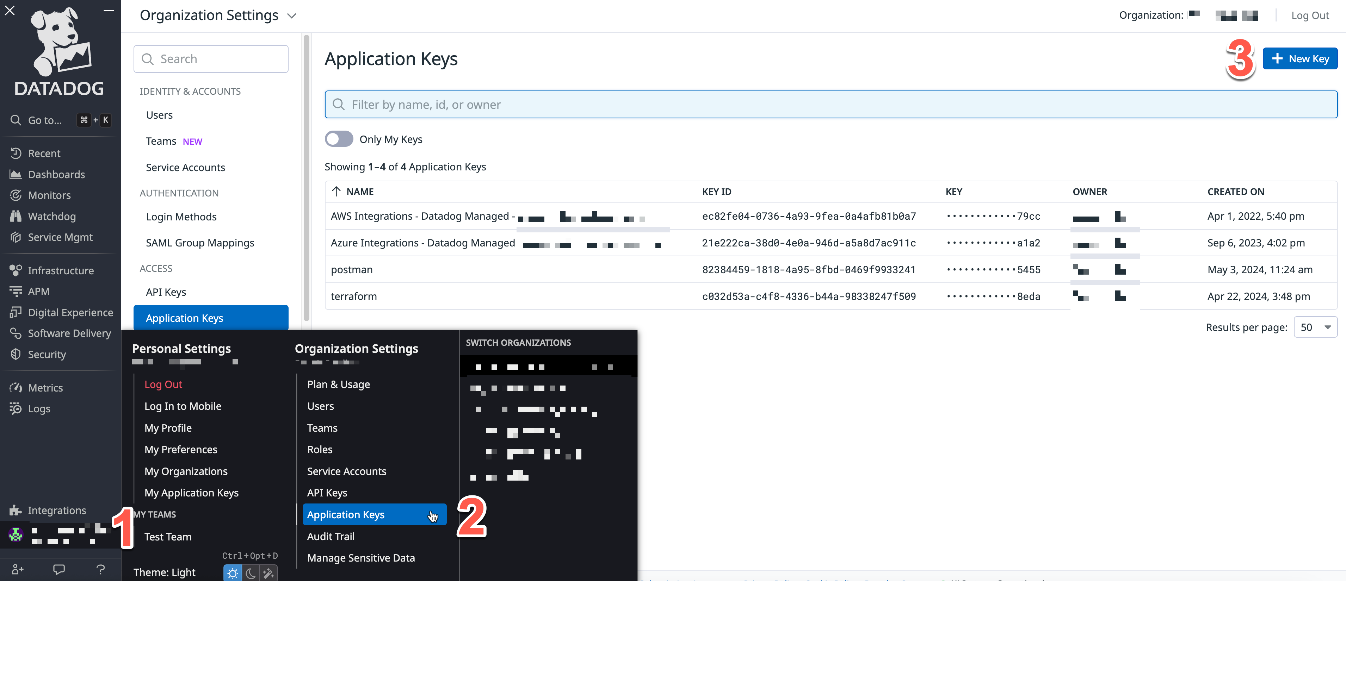
Task: Collapse sidebar with the minus icon
Action: pos(109,11)
